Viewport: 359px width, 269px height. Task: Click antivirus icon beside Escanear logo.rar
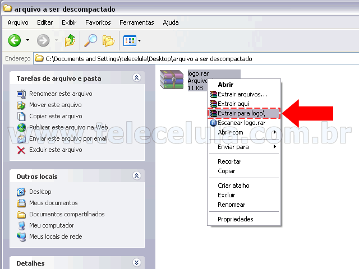click(x=213, y=123)
